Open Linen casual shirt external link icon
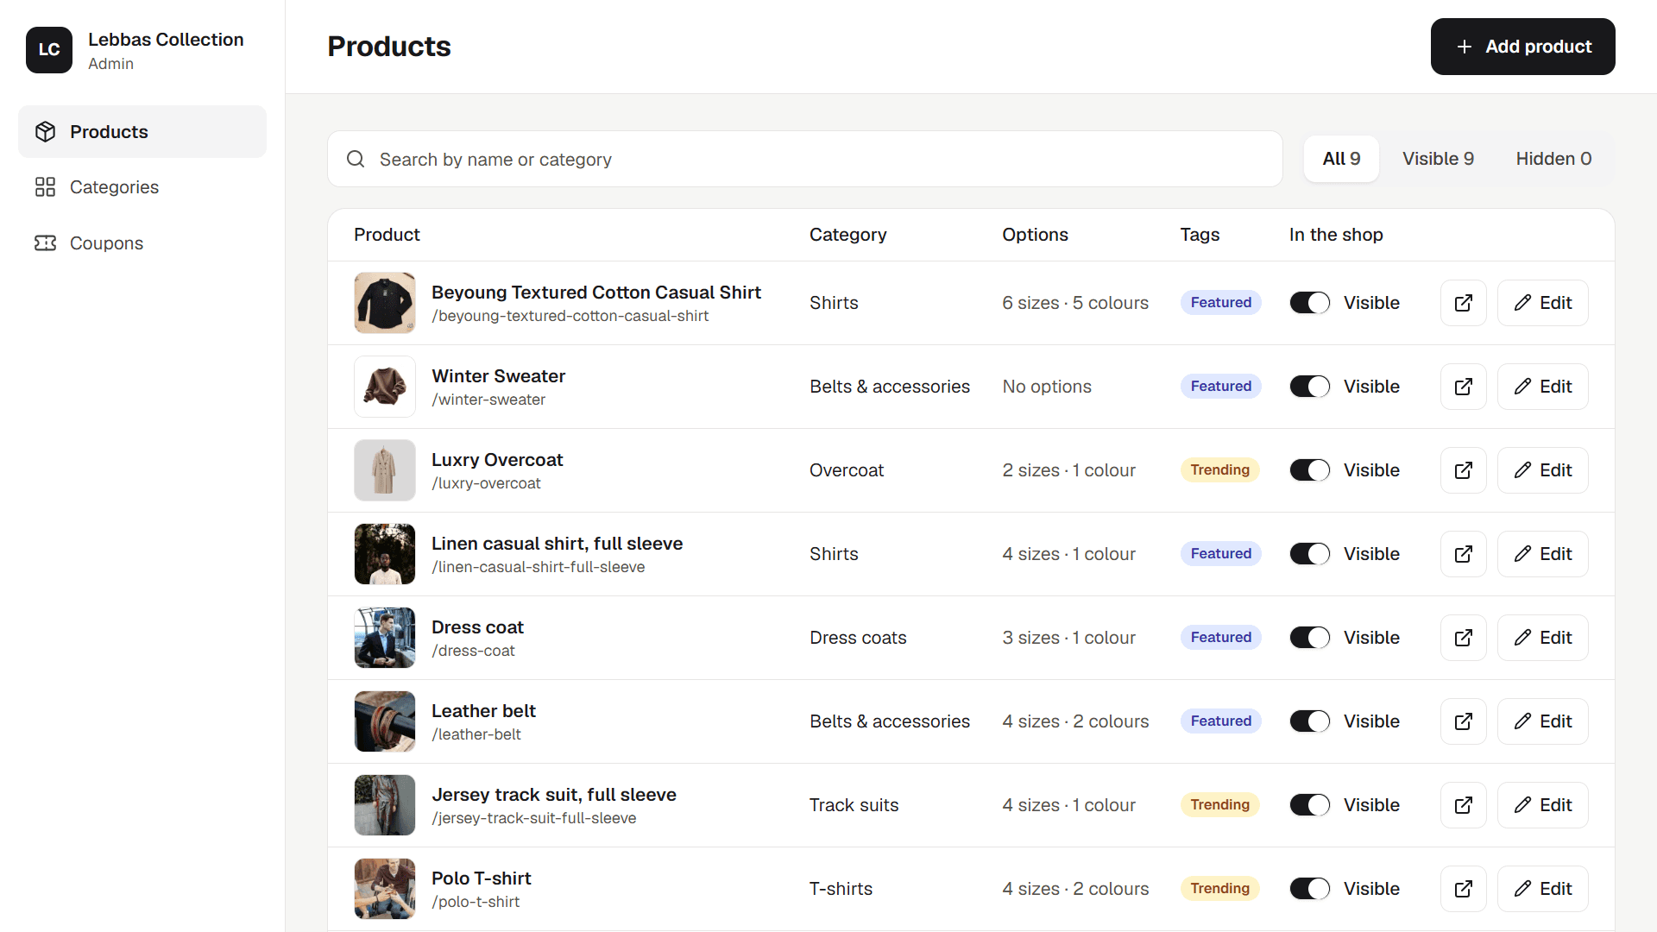Image resolution: width=1657 pixels, height=932 pixels. [x=1464, y=554]
